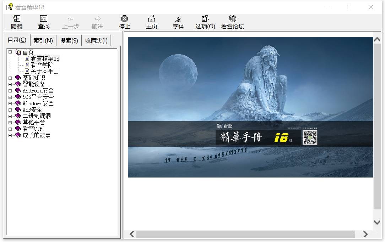Maximize the 看雪精华18 window
385x242 pixels.
coord(349,7)
